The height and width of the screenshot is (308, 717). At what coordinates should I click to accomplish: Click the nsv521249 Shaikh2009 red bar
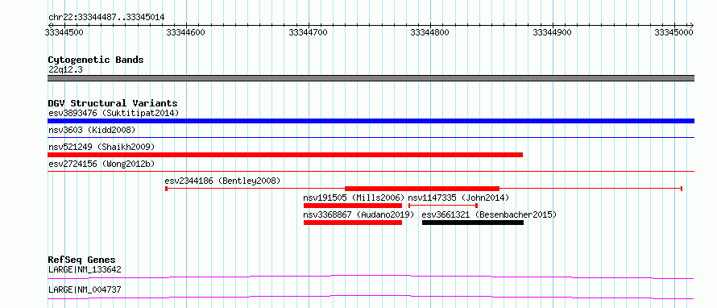[x=285, y=155]
